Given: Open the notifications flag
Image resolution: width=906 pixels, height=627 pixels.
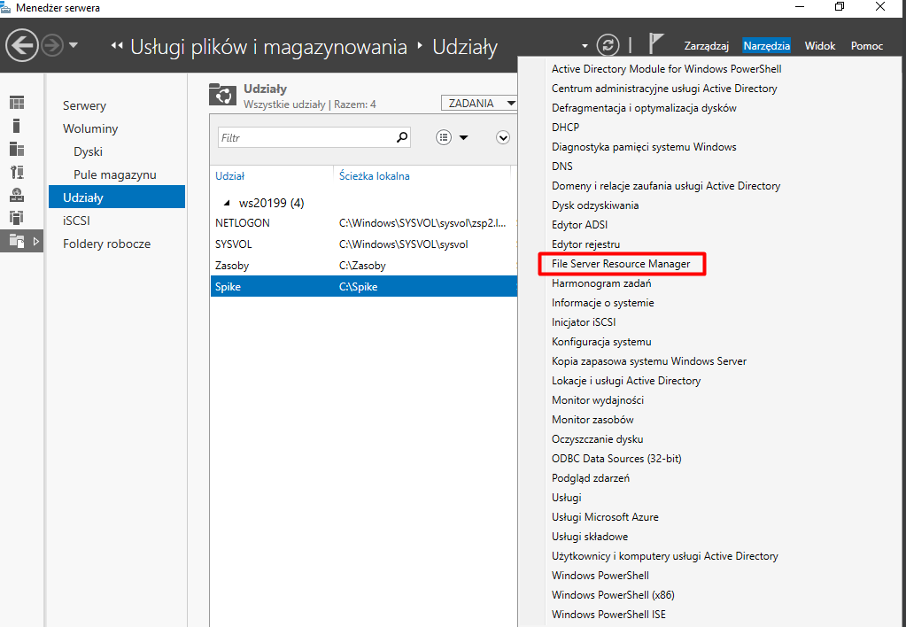Looking at the screenshot, I should [x=656, y=45].
